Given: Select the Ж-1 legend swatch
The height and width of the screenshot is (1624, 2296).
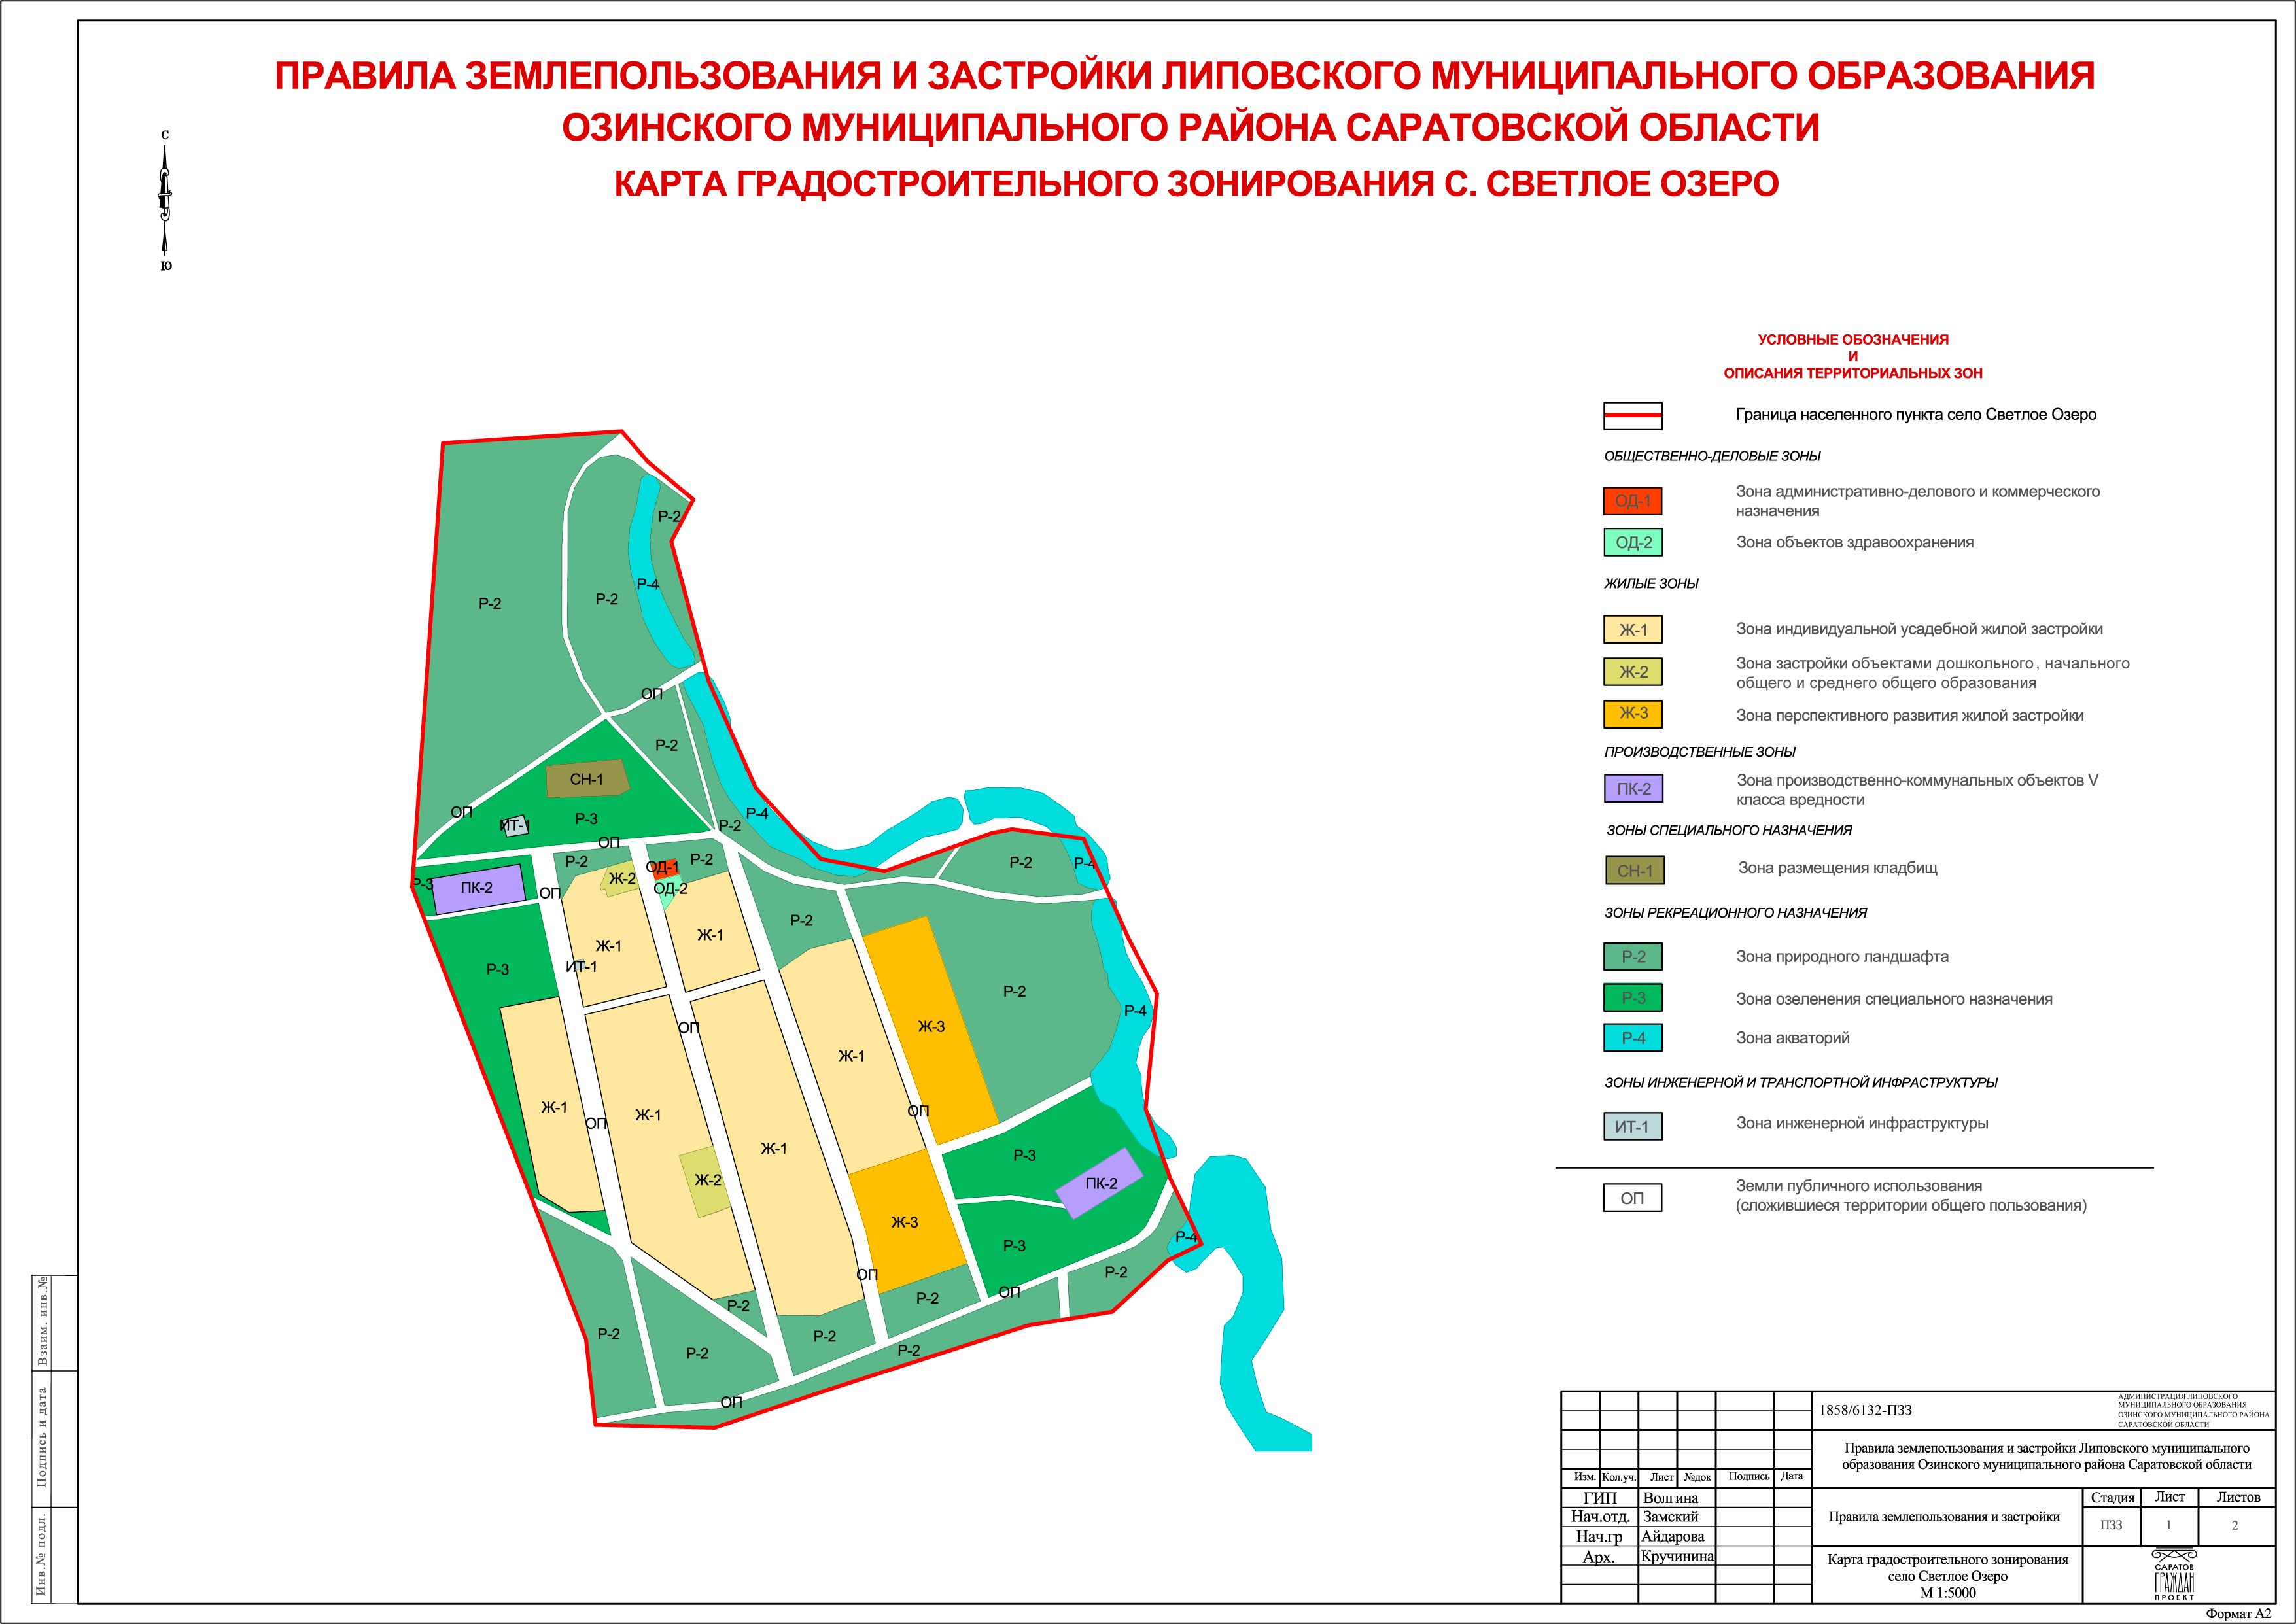Looking at the screenshot, I should [x=1633, y=629].
